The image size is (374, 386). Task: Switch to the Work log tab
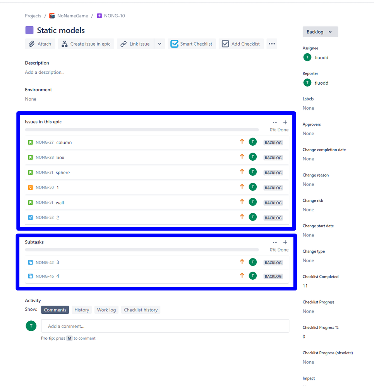tap(106, 310)
